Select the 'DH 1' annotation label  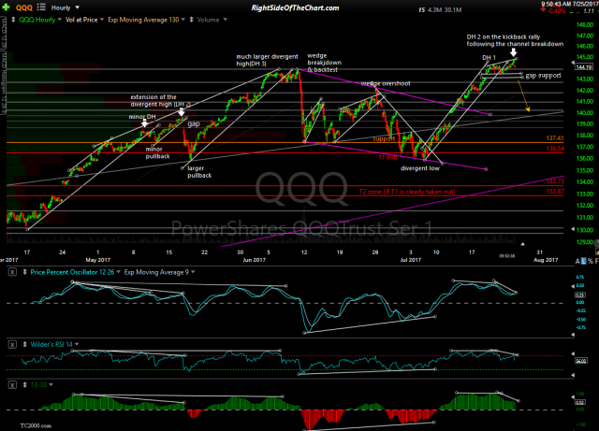coord(489,57)
